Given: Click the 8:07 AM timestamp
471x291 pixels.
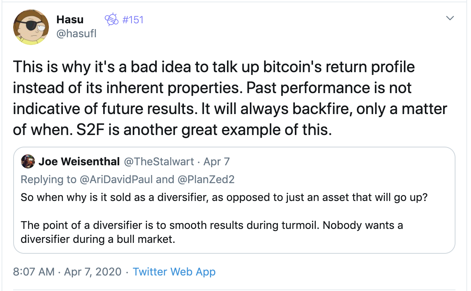Looking at the screenshot, I should point(34,272).
